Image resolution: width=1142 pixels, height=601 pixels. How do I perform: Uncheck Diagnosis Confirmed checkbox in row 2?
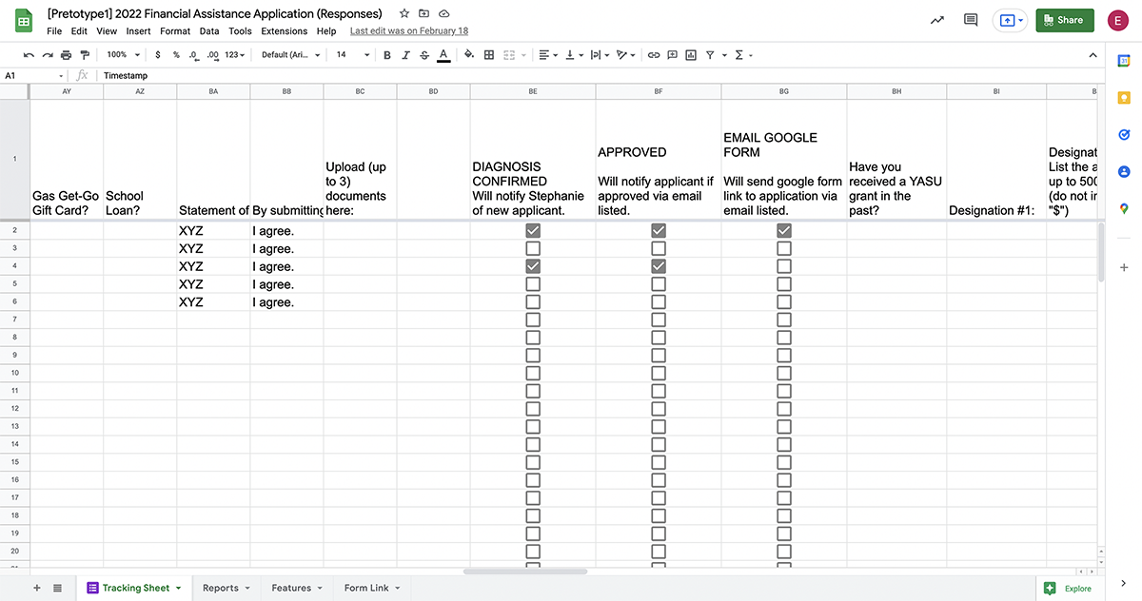[x=533, y=230]
